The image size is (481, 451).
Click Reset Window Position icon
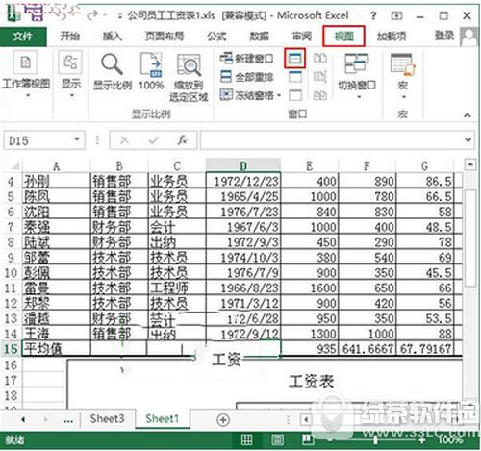click(x=320, y=95)
